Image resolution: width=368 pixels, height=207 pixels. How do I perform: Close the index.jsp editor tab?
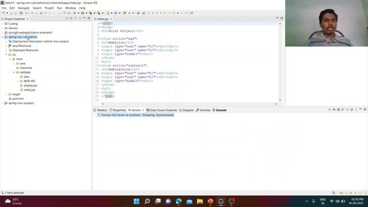[x=111, y=19]
